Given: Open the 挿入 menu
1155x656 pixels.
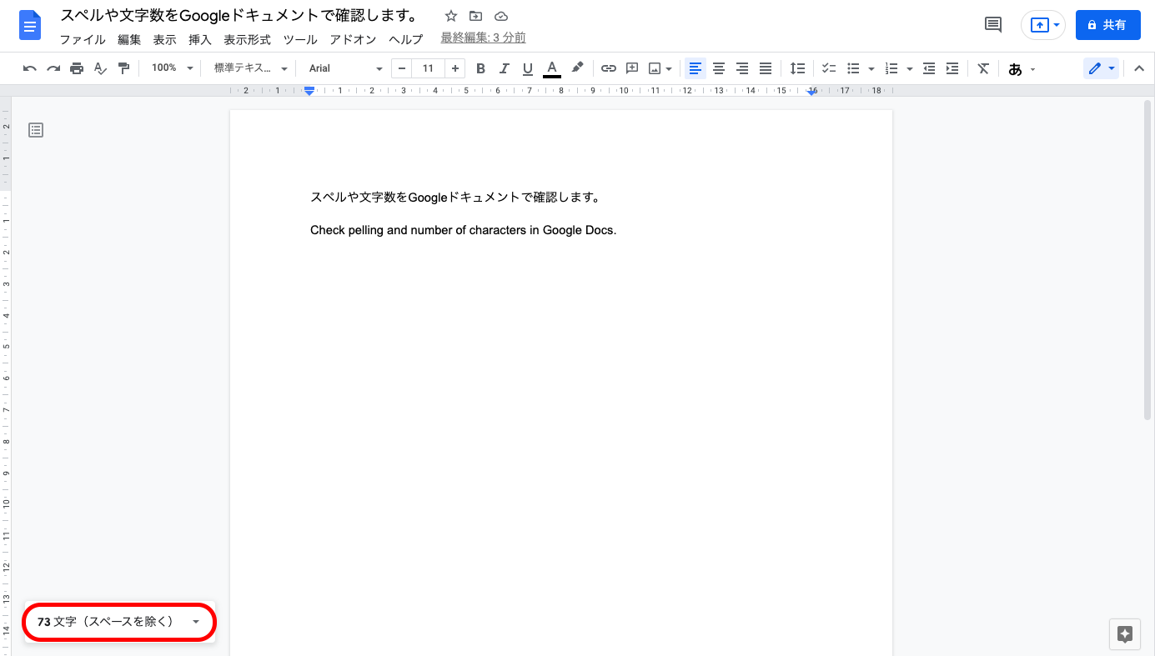Looking at the screenshot, I should (200, 39).
